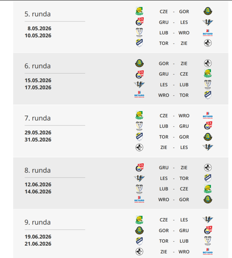
Task: Click away team logo for round 8 LES-TOR match
Action: tap(208, 178)
